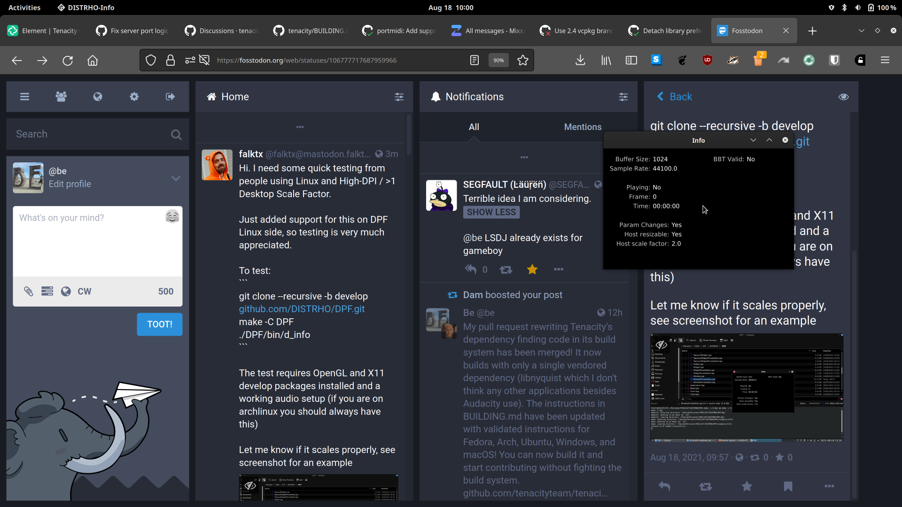The width and height of the screenshot is (902, 507).
Task: Click the logout icon in the Mastodon nav
Action: click(171, 97)
